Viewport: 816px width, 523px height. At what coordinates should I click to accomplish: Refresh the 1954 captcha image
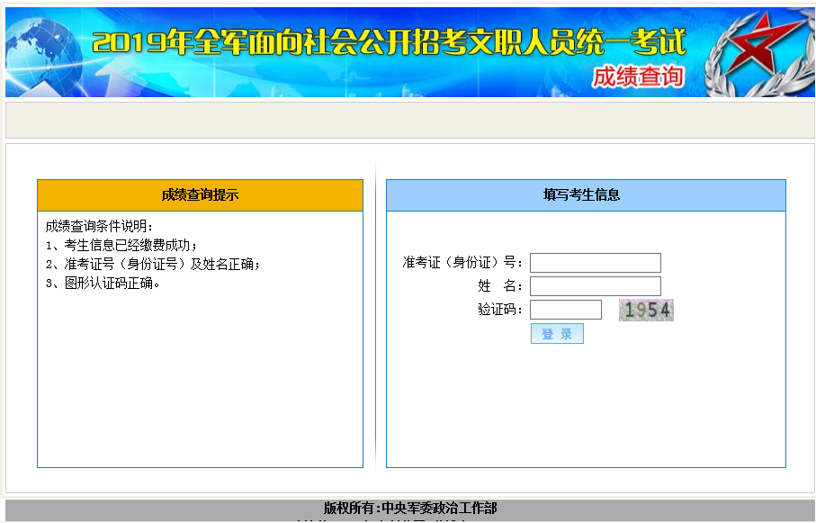click(646, 311)
